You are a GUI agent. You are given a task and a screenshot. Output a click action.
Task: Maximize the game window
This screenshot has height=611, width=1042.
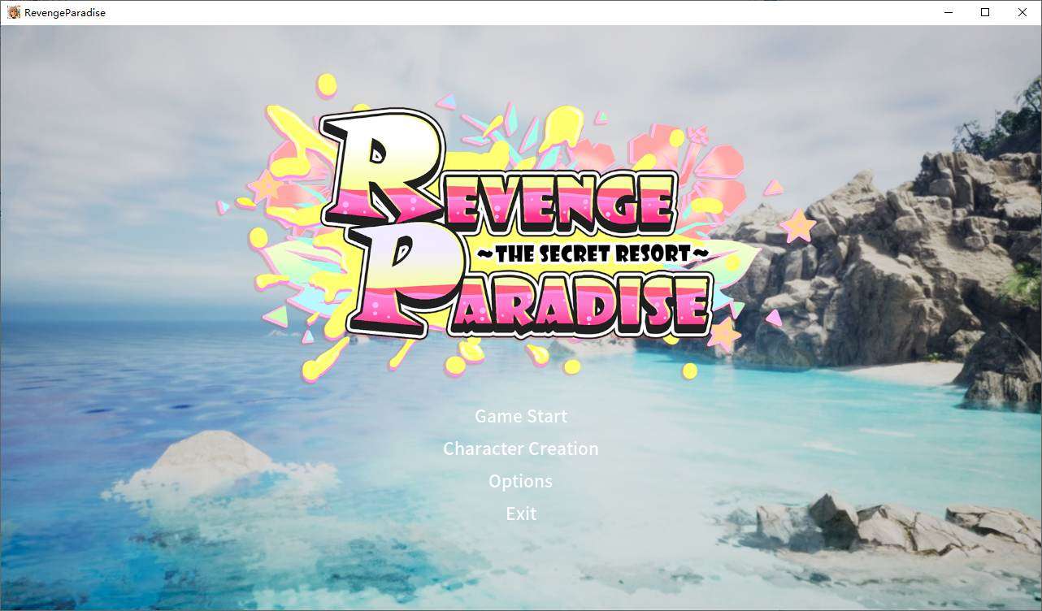coord(984,12)
